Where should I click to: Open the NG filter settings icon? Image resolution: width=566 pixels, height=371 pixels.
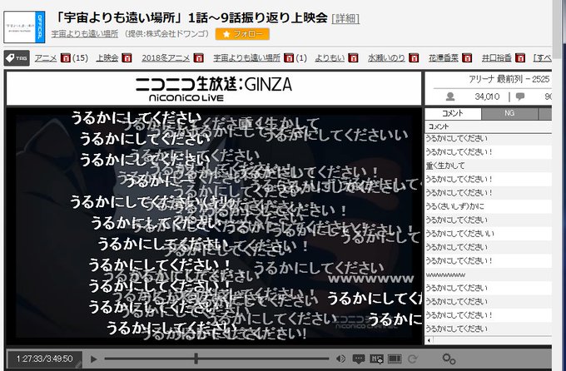click(x=376, y=359)
